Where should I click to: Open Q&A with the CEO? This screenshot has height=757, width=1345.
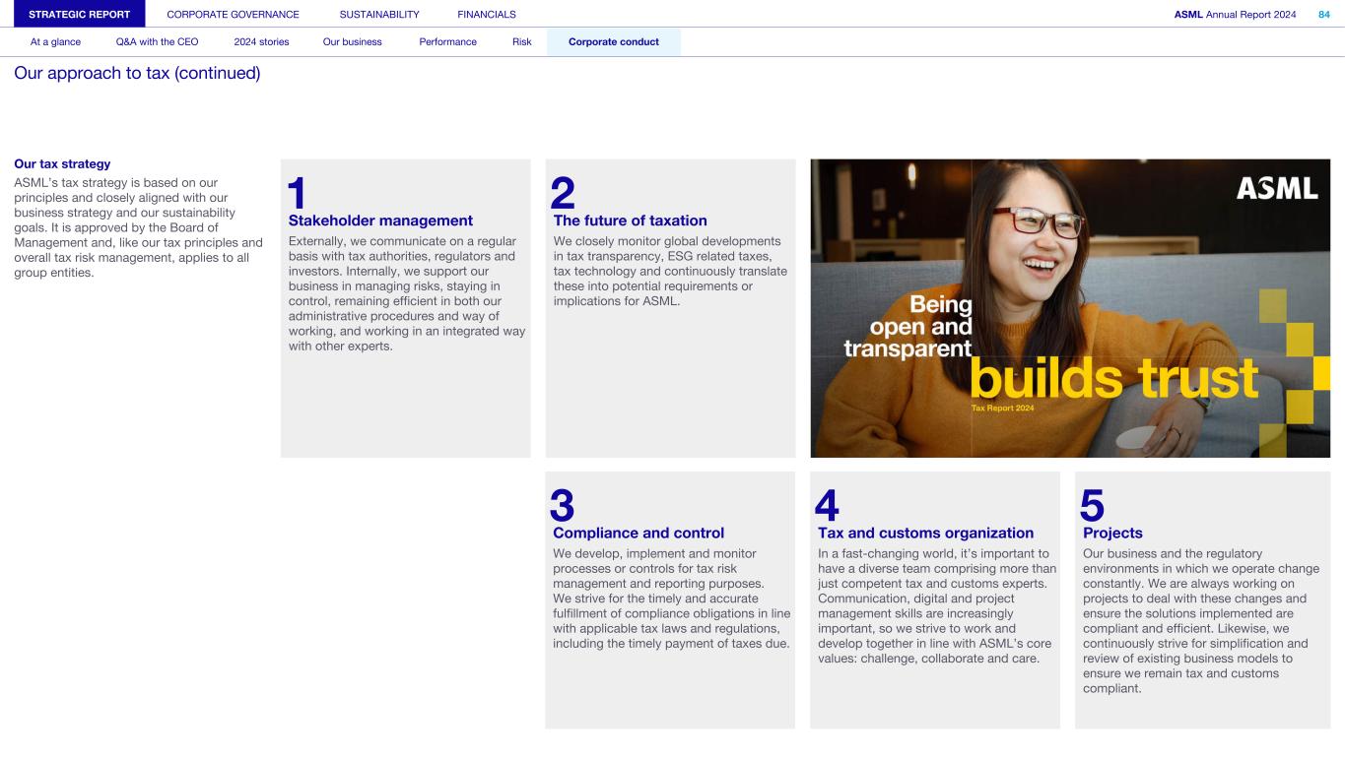157,42
